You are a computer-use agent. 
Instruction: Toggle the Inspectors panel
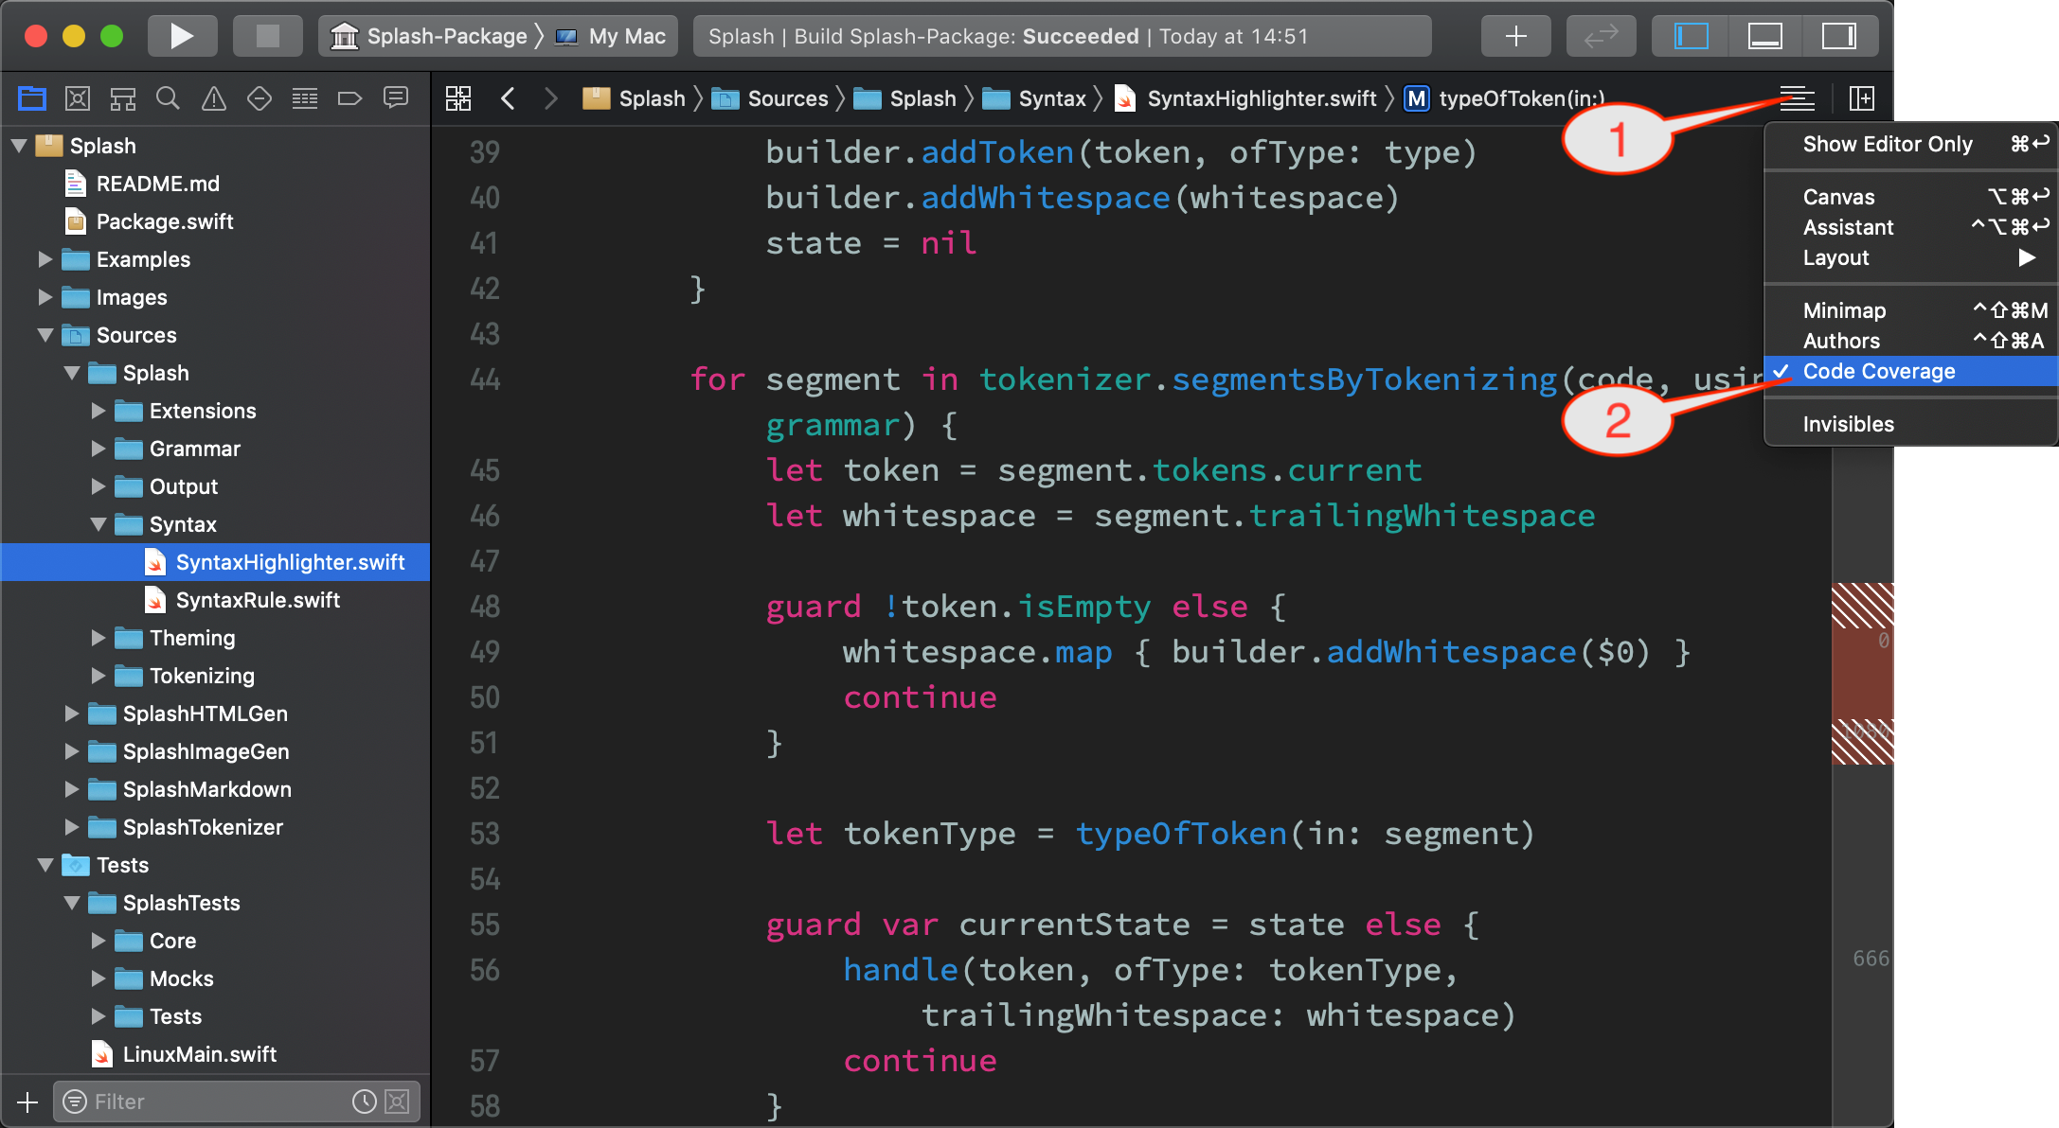(1839, 36)
